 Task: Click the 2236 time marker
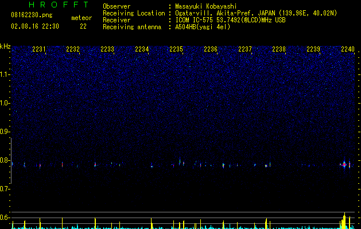point(211,49)
